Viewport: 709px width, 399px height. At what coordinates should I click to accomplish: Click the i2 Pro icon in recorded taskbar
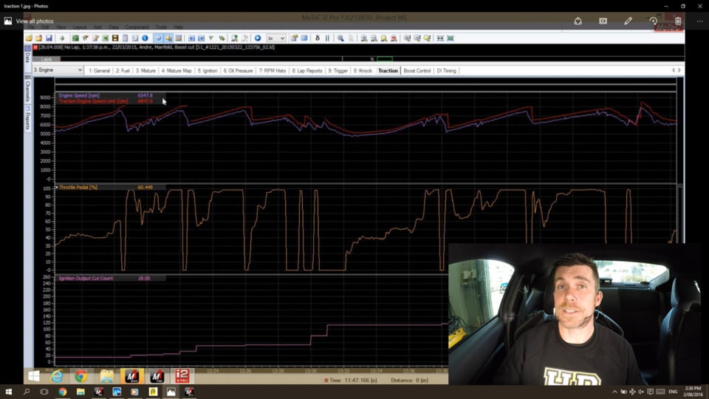[x=182, y=376]
